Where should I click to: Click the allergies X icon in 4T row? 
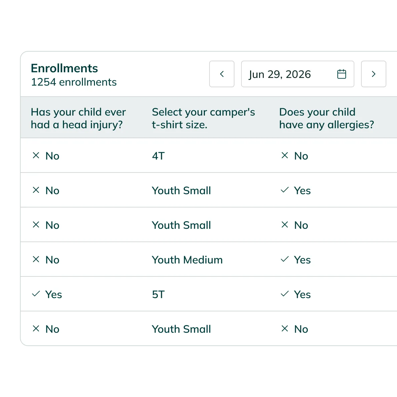(285, 156)
